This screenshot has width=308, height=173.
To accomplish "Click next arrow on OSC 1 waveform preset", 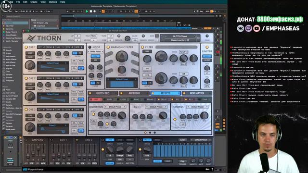I will (x=66, y=63).
